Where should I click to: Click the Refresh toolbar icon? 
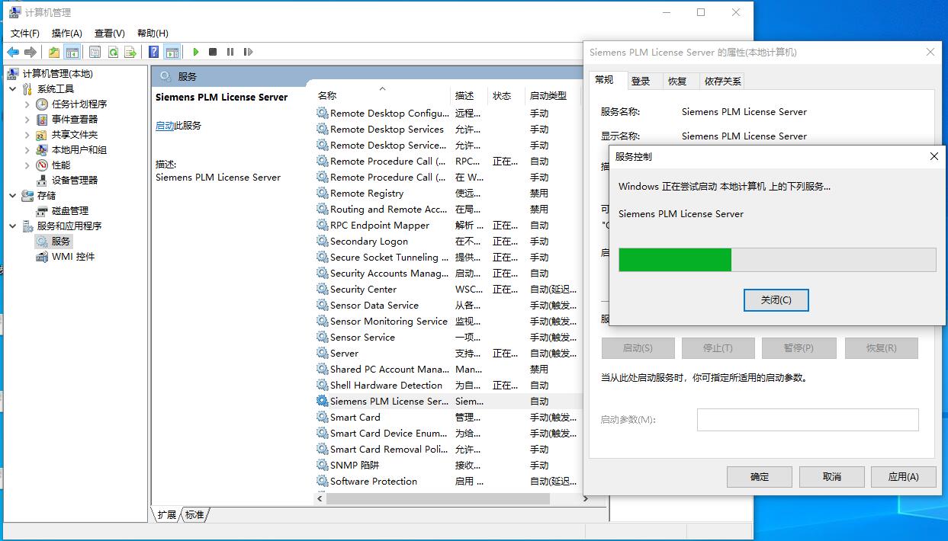pos(113,52)
